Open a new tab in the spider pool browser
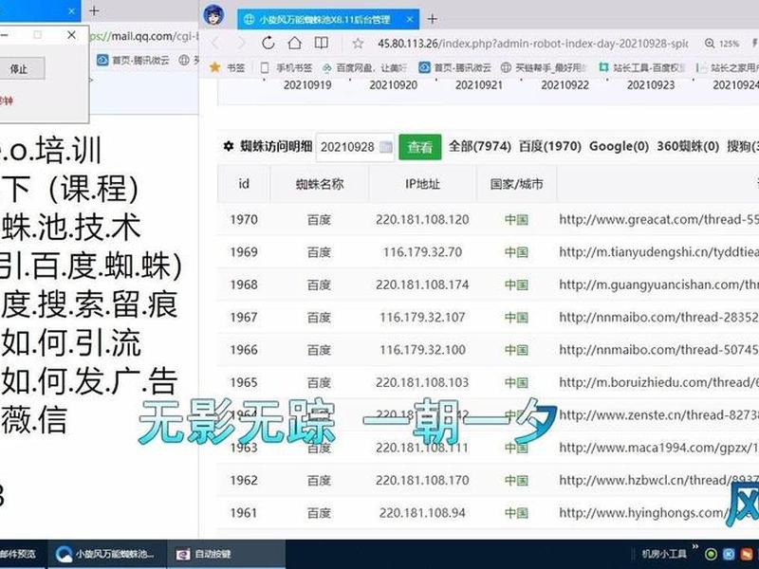Screen dimensions: 759x569 click(433, 19)
